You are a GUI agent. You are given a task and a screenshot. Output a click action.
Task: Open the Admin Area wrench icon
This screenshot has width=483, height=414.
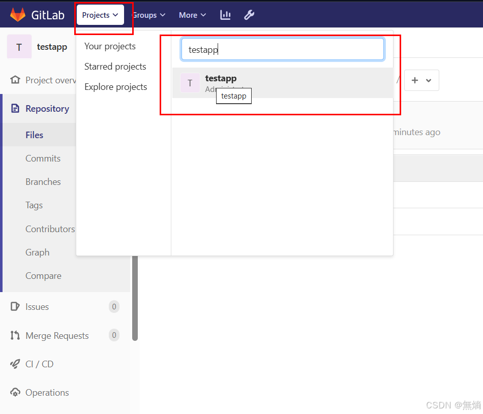(249, 15)
